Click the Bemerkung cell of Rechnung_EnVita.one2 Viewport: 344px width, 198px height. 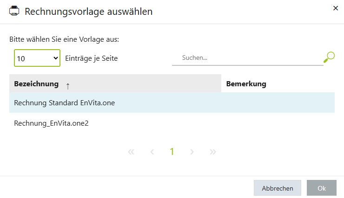[278, 123]
